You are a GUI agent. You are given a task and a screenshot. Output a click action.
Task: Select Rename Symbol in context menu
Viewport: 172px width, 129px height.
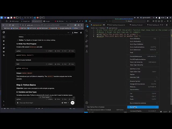(x=143, y=81)
